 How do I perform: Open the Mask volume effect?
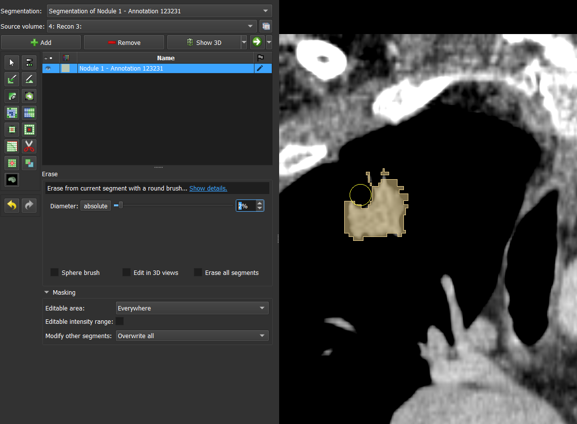tap(11, 180)
